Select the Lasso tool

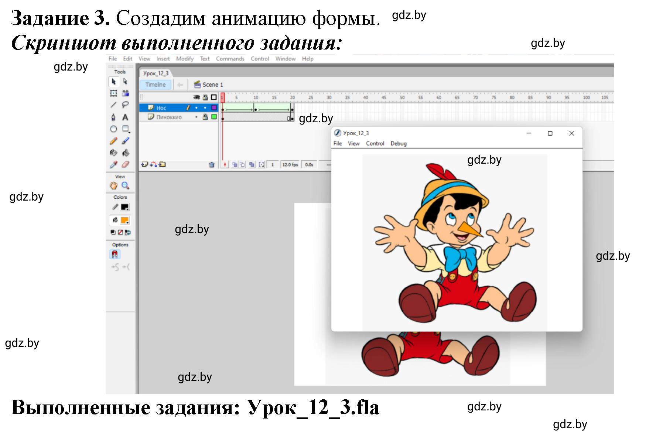[x=126, y=105]
